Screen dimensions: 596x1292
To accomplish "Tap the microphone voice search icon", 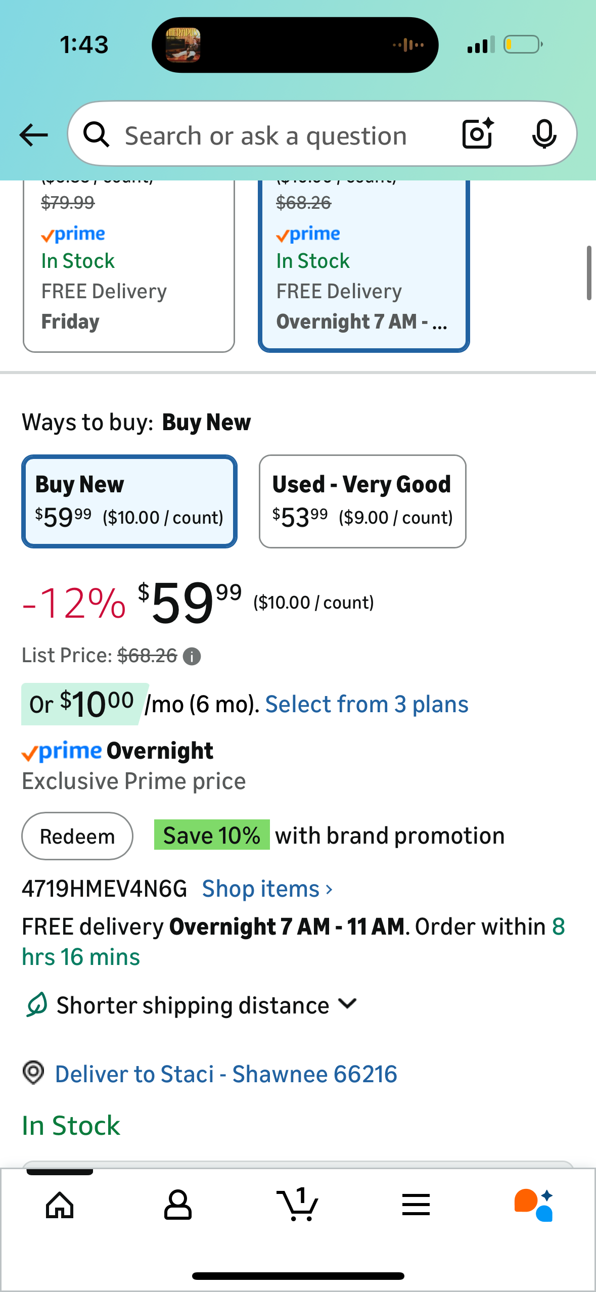I will [544, 134].
